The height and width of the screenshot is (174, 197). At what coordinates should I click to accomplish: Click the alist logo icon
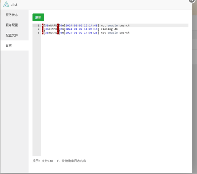(x=6, y=4)
